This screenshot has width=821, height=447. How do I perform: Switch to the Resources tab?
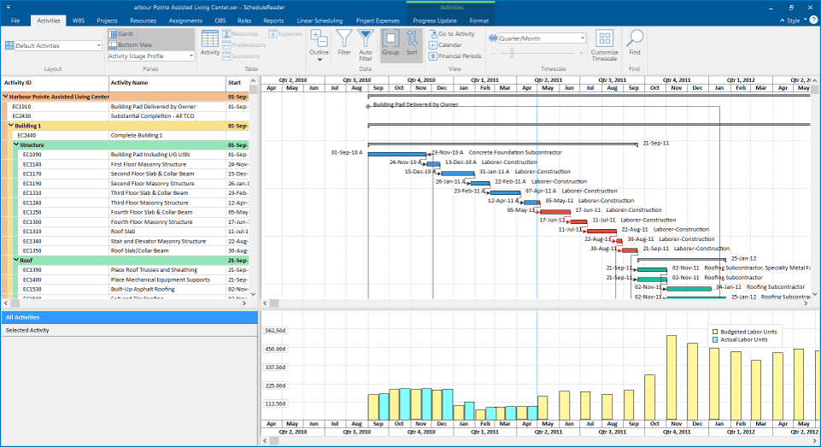tap(143, 21)
